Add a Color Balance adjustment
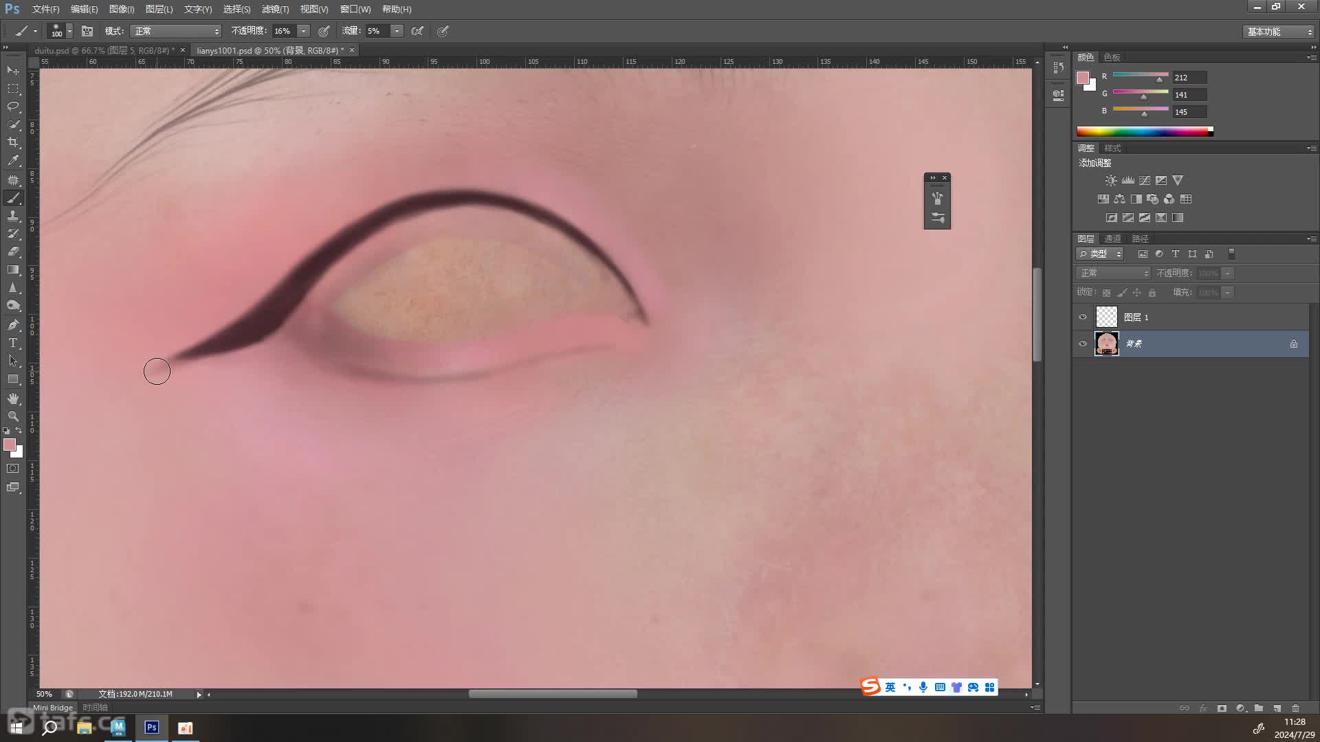Image resolution: width=1320 pixels, height=742 pixels. 1120,199
